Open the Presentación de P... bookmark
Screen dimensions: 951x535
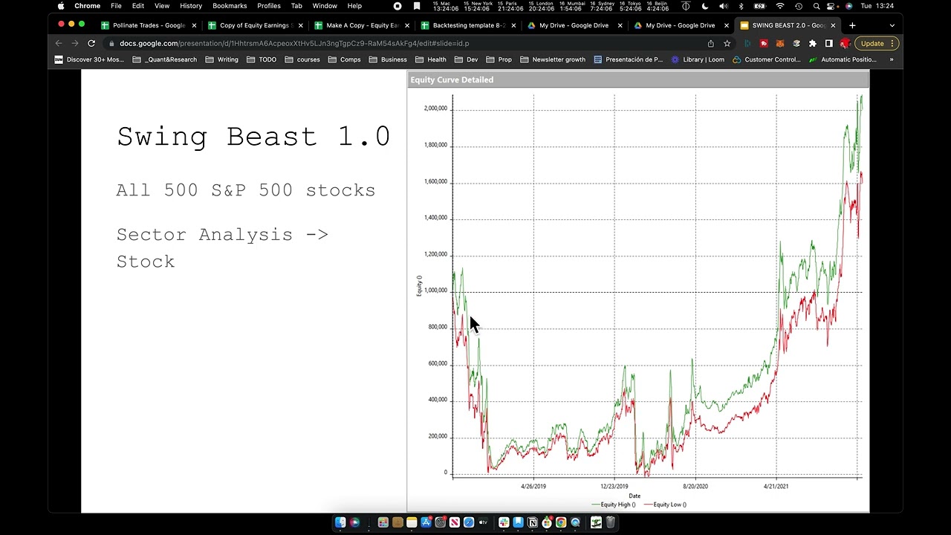click(x=628, y=59)
